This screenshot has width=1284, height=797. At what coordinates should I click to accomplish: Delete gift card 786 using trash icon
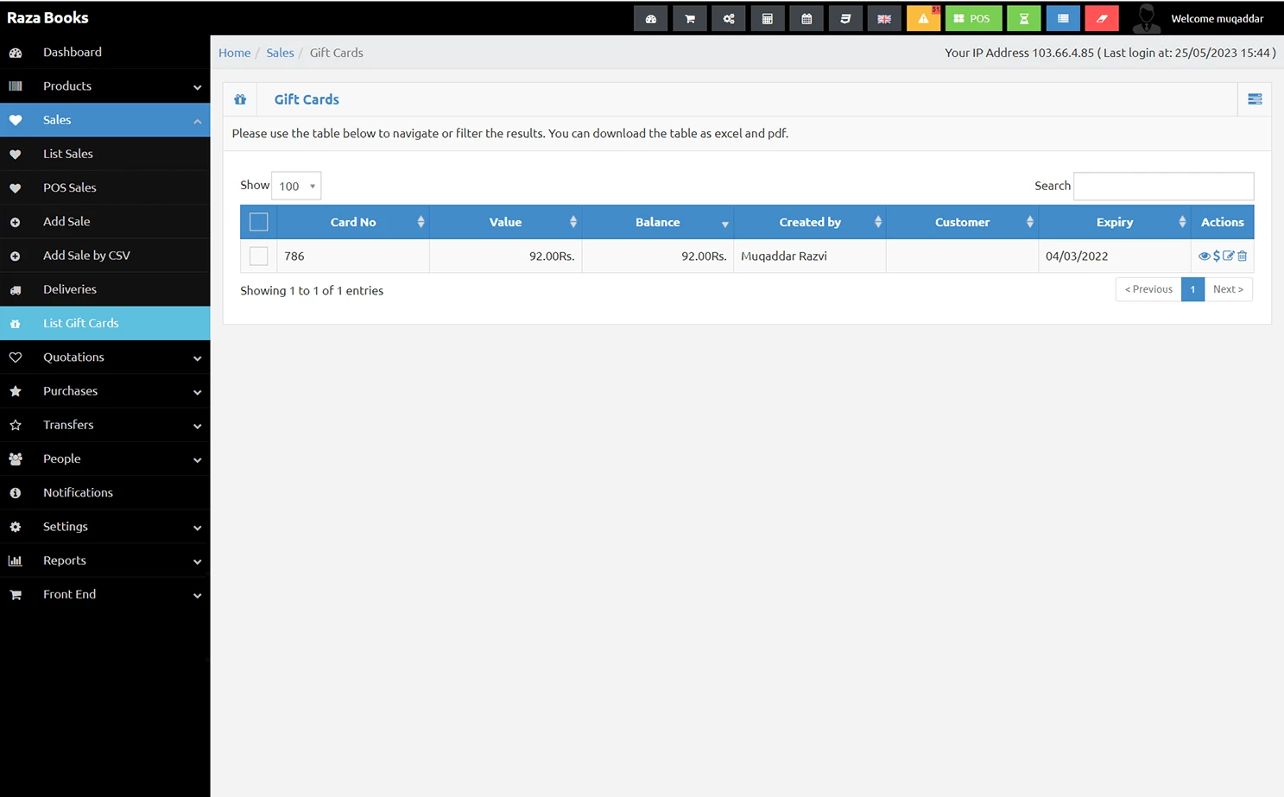point(1243,256)
